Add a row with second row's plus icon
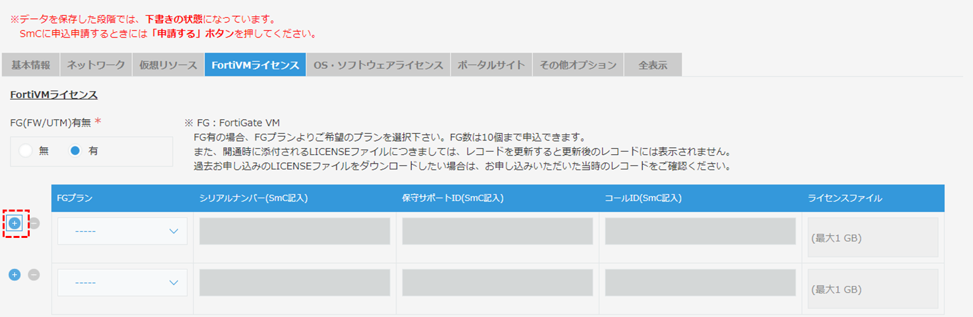This screenshot has height=317, width=973. tap(15, 275)
